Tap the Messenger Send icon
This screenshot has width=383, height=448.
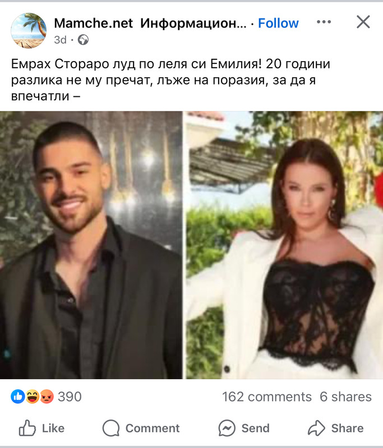tap(227, 428)
